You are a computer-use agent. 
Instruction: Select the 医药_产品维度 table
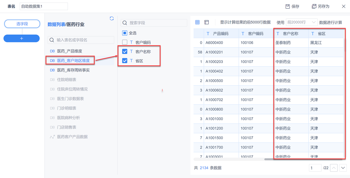pos(69,51)
